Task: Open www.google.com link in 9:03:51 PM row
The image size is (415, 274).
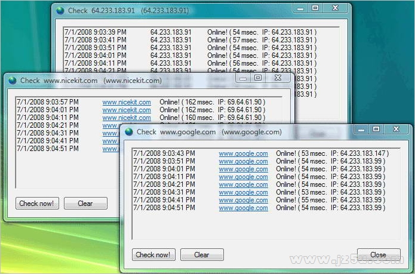Action: pyautogui.click(x=243, y=161)
